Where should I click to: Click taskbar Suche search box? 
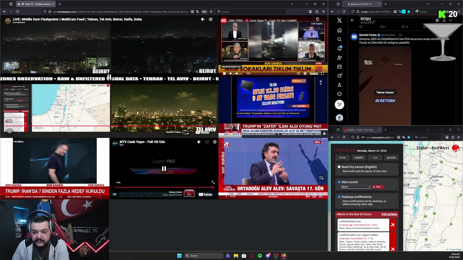coord(204,256)
